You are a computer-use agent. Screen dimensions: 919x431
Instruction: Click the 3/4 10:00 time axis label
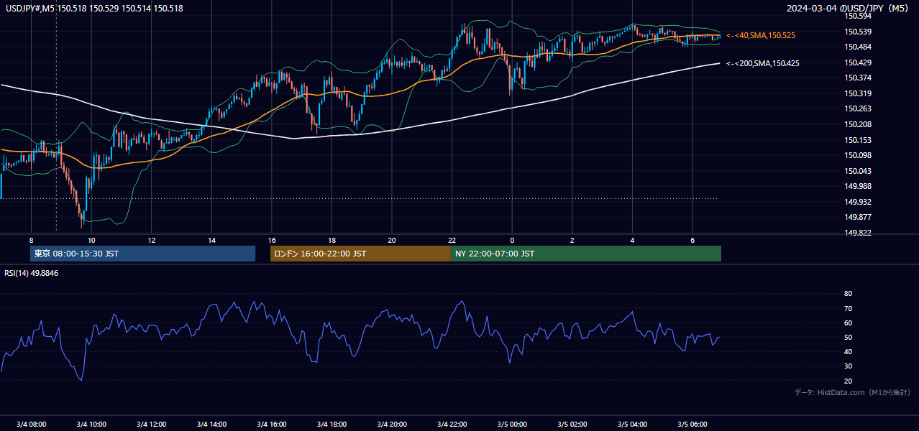coord(91,424)
